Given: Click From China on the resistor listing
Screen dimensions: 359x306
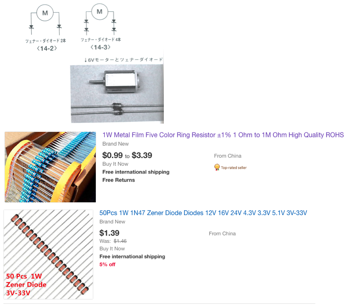Looking at the screenshot, I should (227, 156).
